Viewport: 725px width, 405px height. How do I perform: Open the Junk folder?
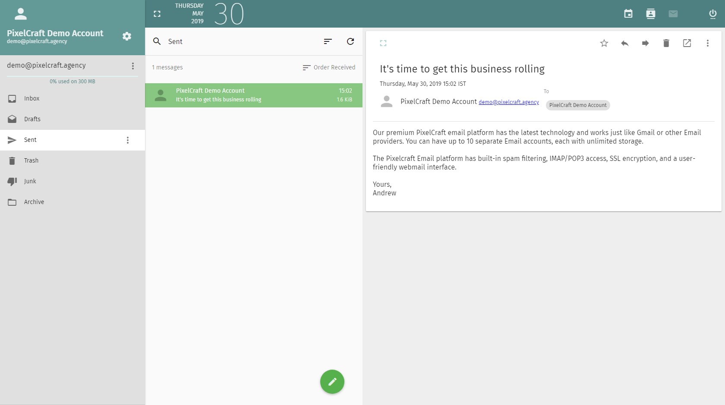72,182
